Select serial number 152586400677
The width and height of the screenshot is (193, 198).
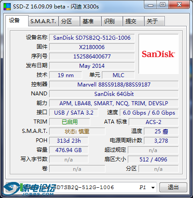[92, 57]
